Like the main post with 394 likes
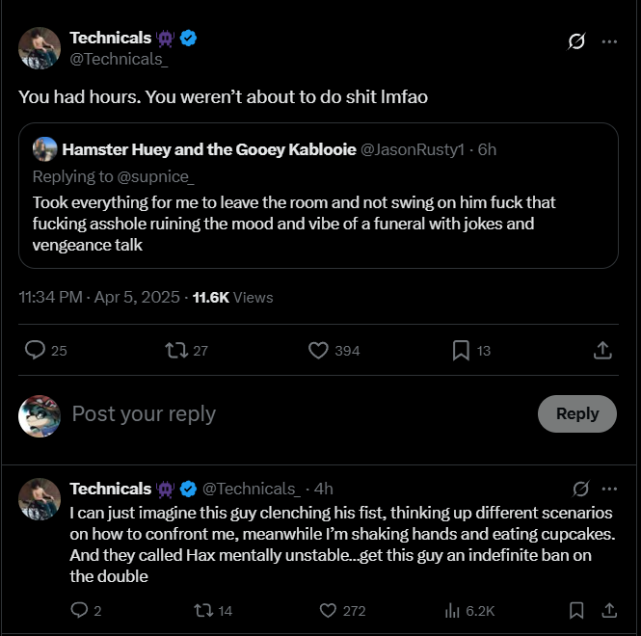 [318, 350]
